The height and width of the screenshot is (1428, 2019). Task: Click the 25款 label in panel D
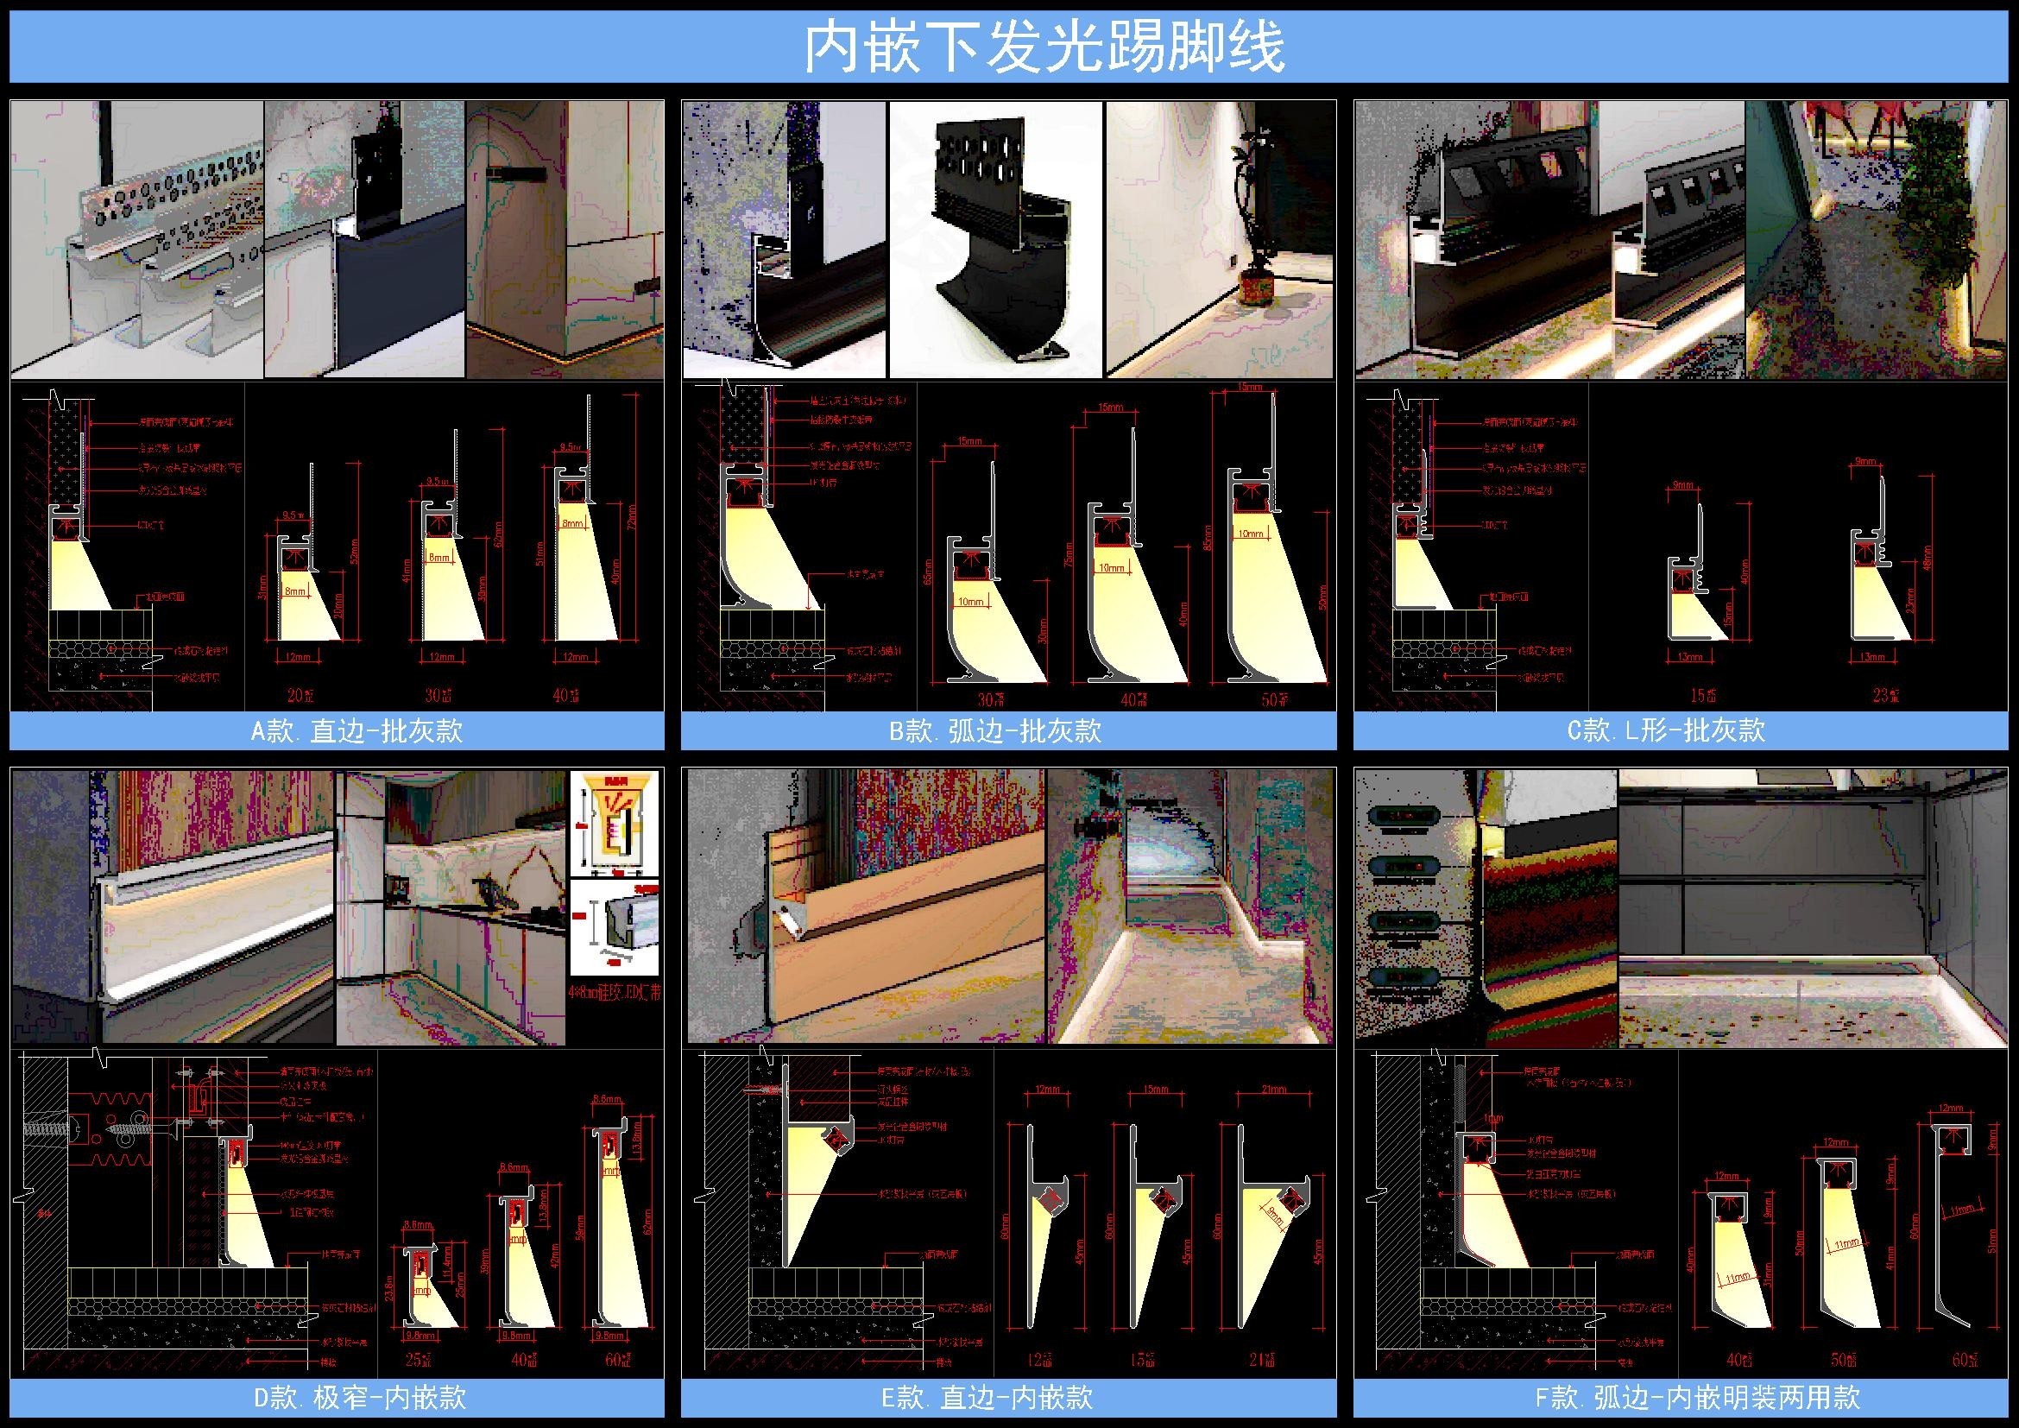419,1360
